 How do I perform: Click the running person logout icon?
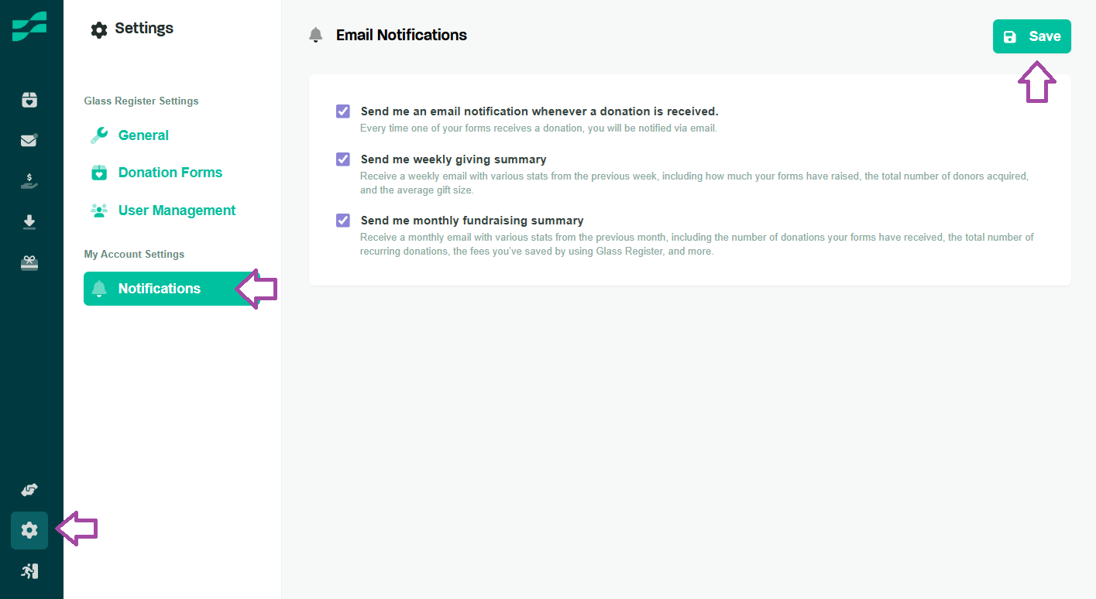point(29,571)
